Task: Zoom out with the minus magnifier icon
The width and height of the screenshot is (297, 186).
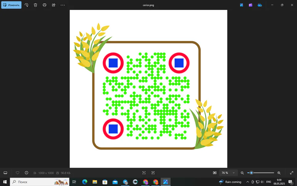Action: 242,173
